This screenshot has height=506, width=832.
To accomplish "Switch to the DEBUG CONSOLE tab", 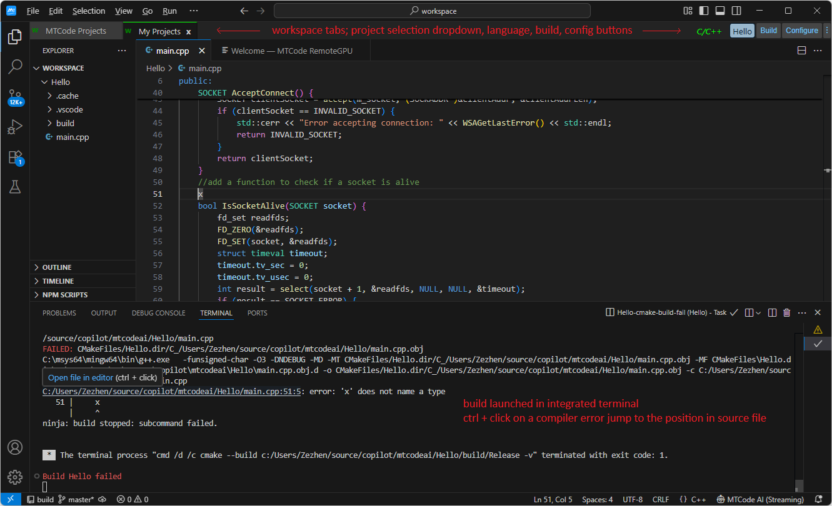I will (159, 313).
